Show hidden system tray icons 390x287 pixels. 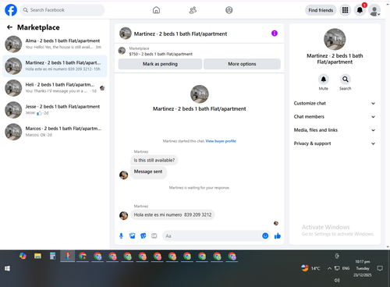click(329, 268)
